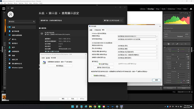Open Bluetooth and devices in Settings sidebar

(x=22, y=31)
